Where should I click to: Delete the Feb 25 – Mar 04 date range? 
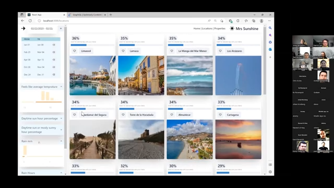pyautogui.click(x=54, y=52)
